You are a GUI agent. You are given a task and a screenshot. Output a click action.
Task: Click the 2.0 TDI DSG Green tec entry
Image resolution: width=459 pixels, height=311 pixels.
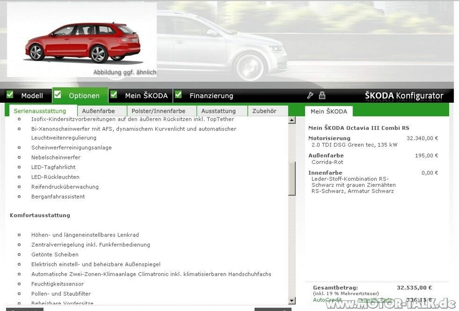pyautogui.click(x=355, y=145)
